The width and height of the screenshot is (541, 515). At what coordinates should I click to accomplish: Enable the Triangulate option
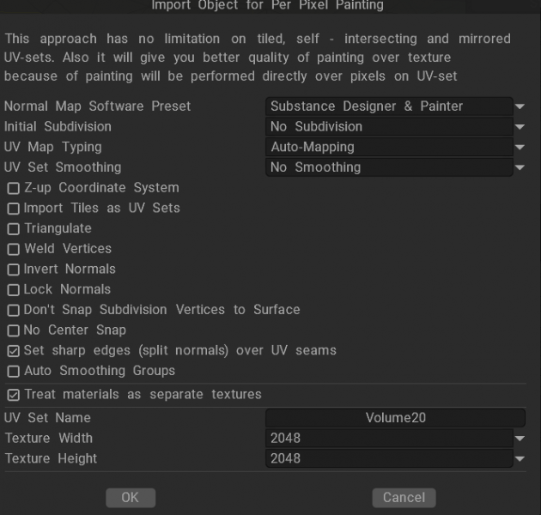point(13,229)
